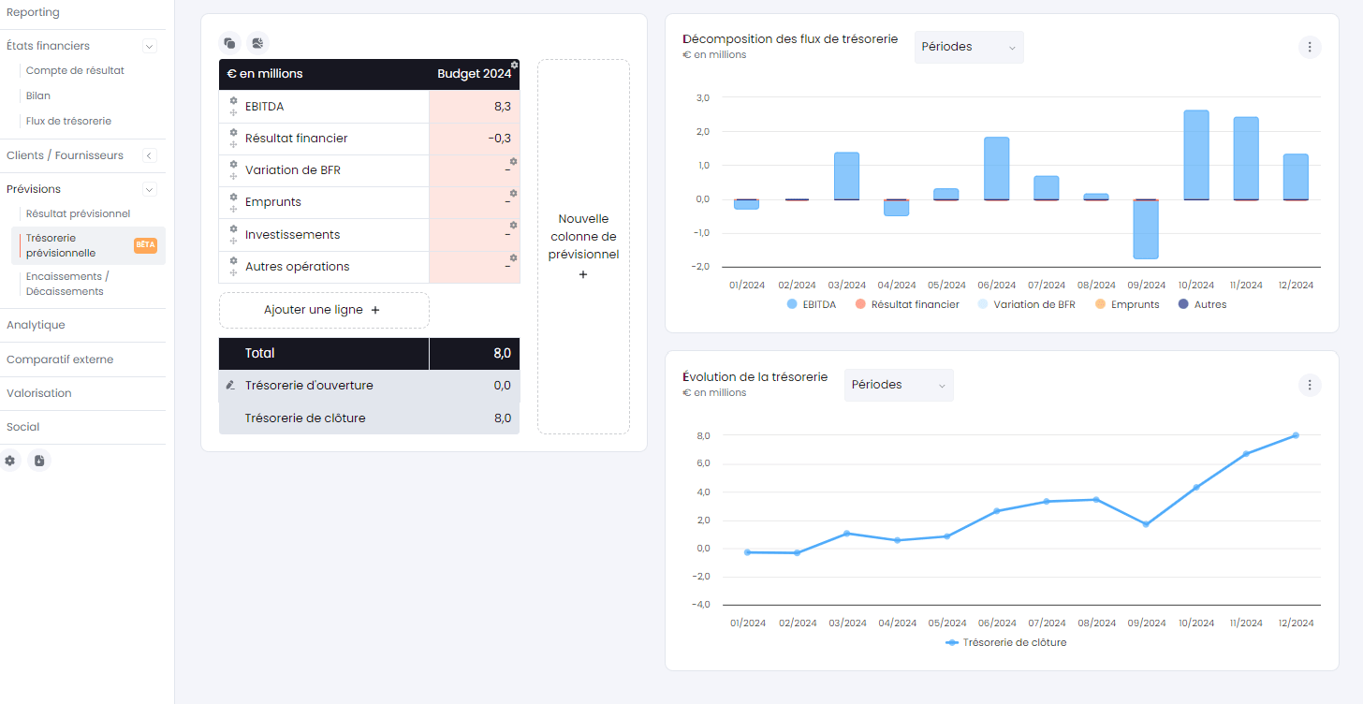The width and height of the screenshot is (1363, 704).
Task: Click the 10/2024 EBITDA bar in chart
Action: pyautogui.click(x=1196, y=155)
